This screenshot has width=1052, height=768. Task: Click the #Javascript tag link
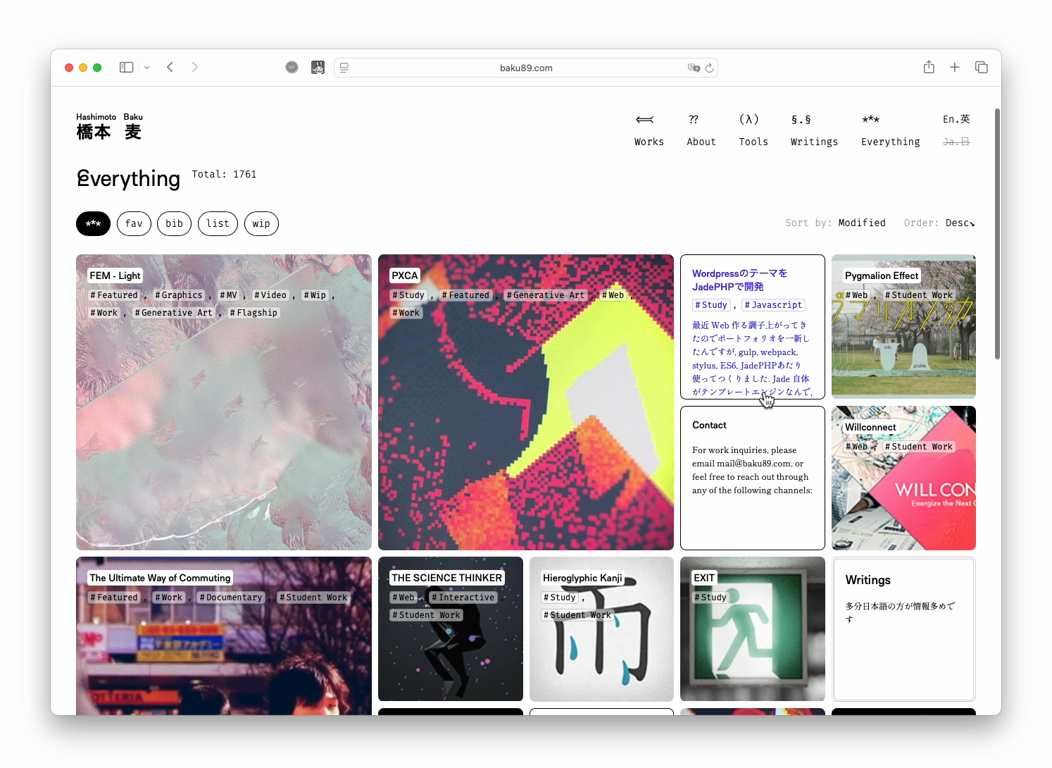[773, 305]
